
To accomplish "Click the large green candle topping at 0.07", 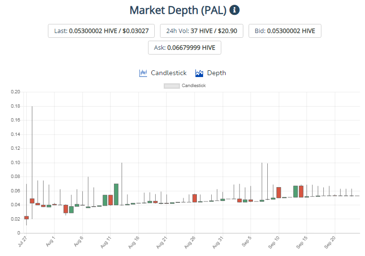I will [x=116, y=194].
